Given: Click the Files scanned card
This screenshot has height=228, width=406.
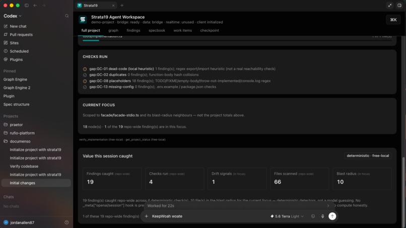Looking at the screenshot, I should pyautogui.click(x=300, y=179).
